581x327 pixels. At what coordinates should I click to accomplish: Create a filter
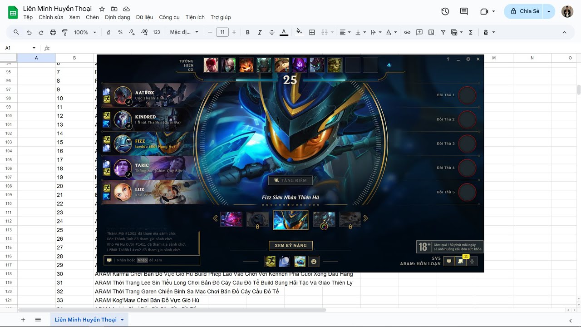(x=443, y=32)
